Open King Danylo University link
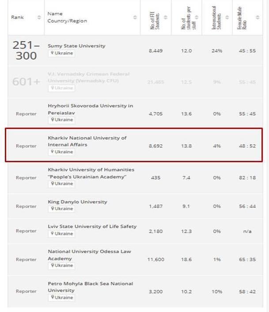269x312 pixels. [x=77, y=202]
